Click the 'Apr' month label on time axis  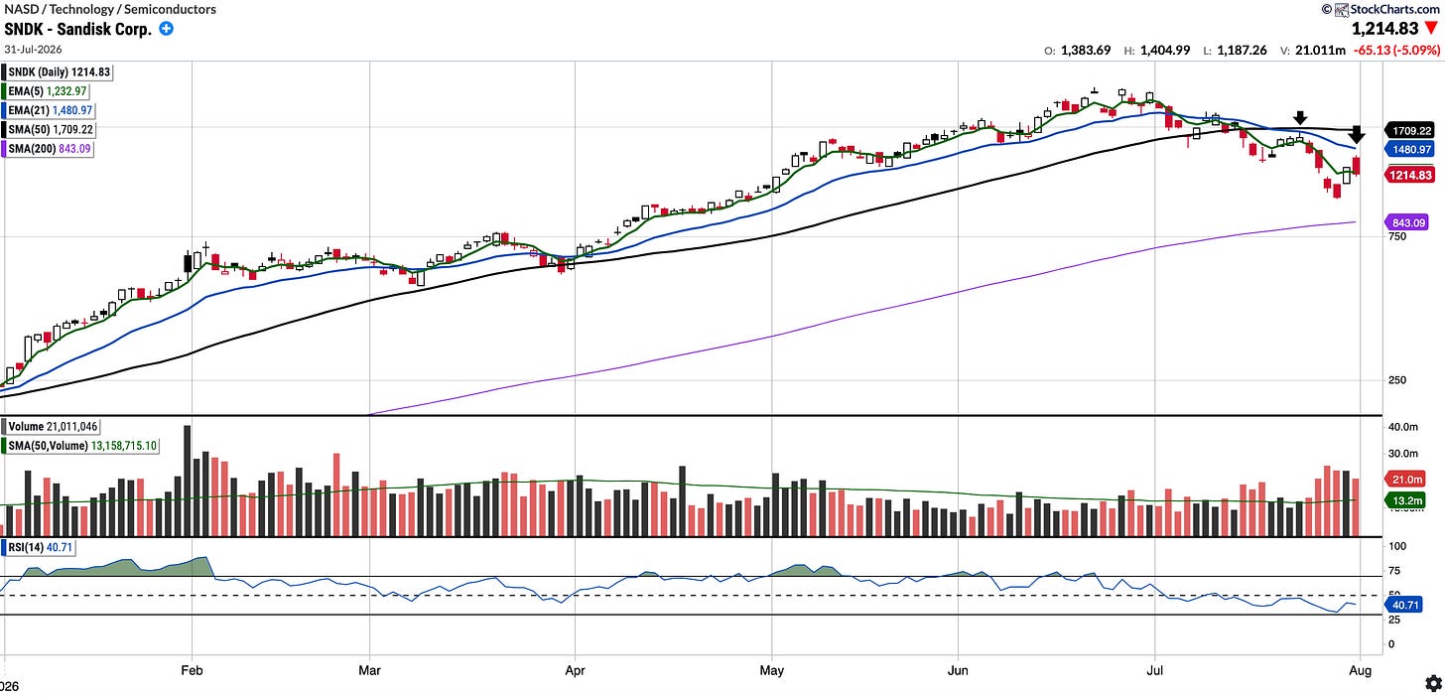574,670
